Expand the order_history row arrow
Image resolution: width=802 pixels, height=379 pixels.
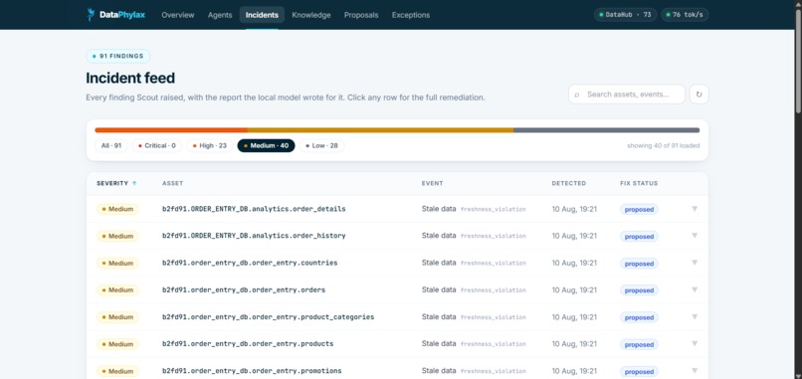(x=695, y=236)
